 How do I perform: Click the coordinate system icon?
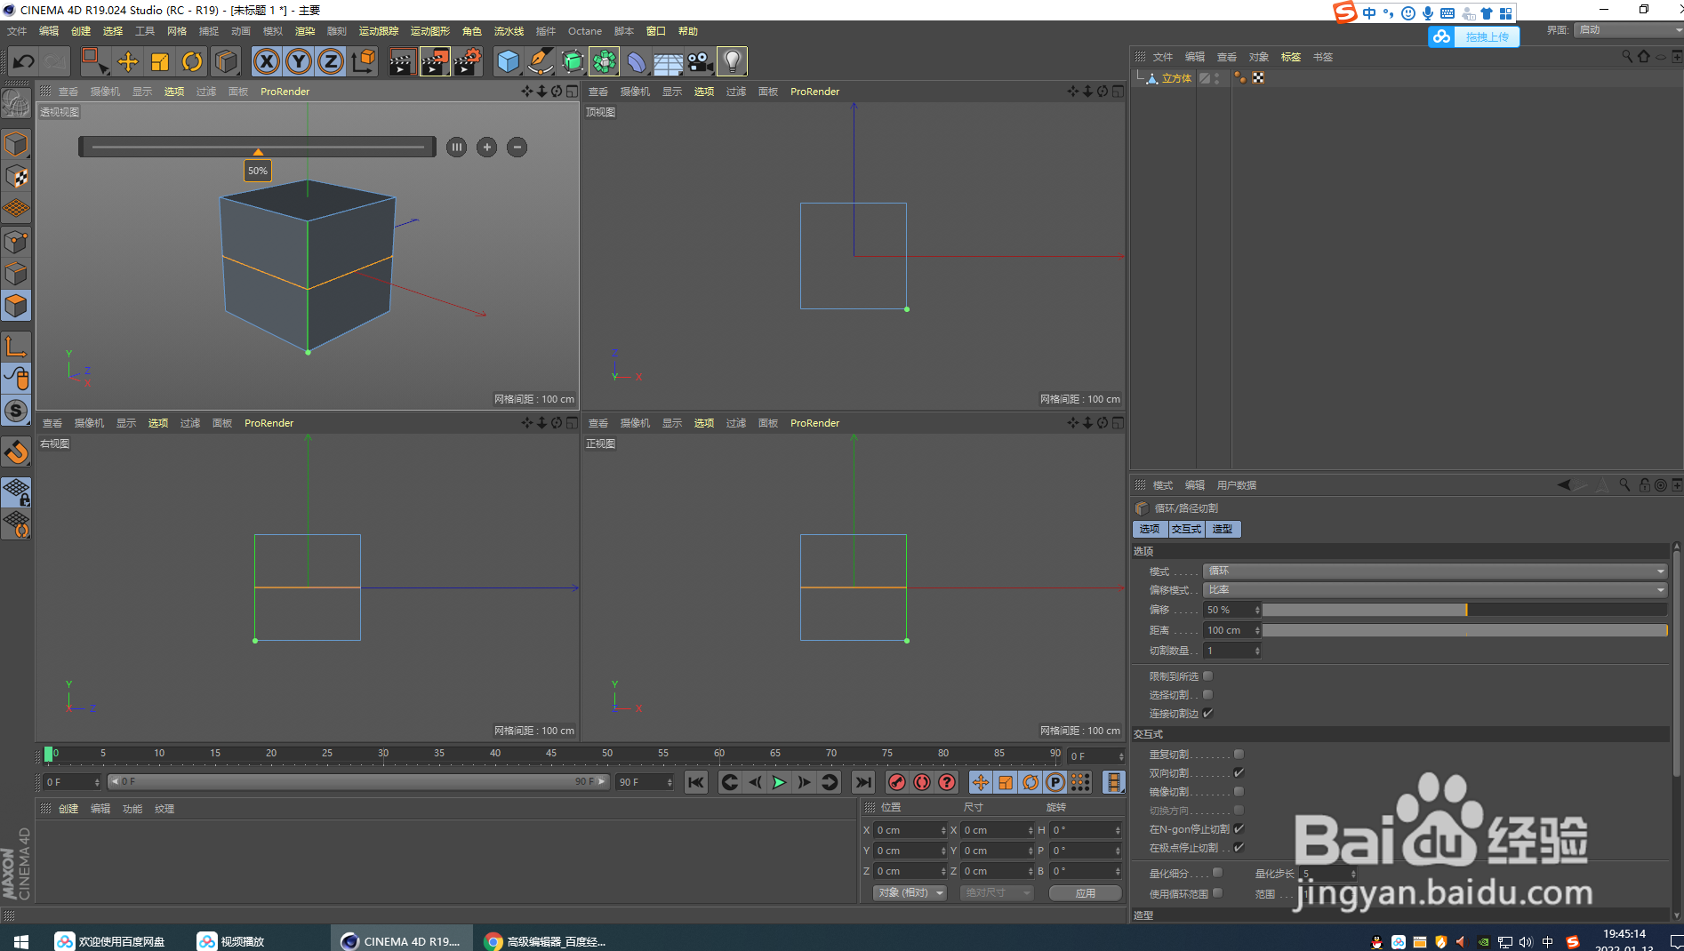[364, 61]
